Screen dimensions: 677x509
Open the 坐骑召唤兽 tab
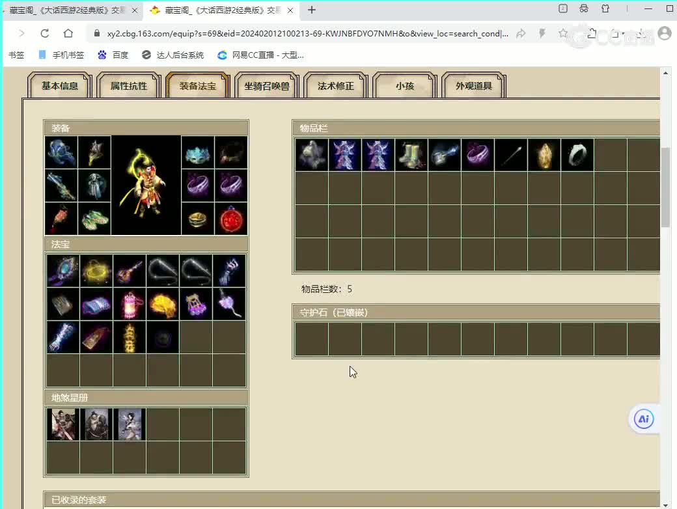[267, 85]
